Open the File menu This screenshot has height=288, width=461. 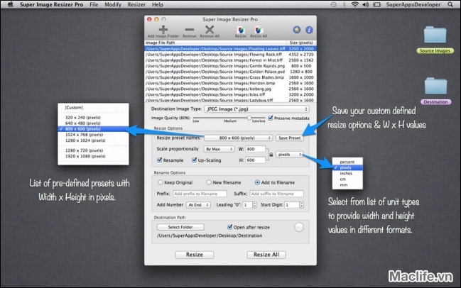pyautogui.click(x=94, y=4)
